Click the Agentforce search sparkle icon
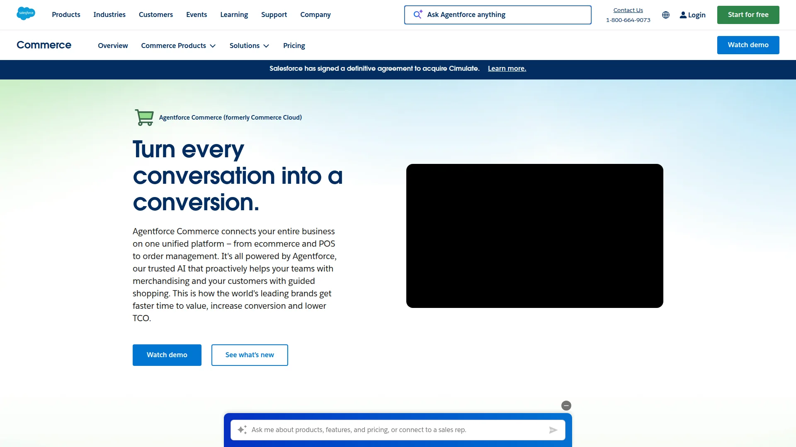This screenshot has width=796, height=447. coord(418,14)
